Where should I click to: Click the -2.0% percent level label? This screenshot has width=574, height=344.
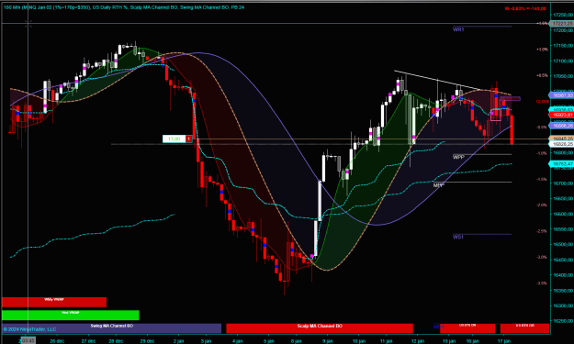point(542,205)
